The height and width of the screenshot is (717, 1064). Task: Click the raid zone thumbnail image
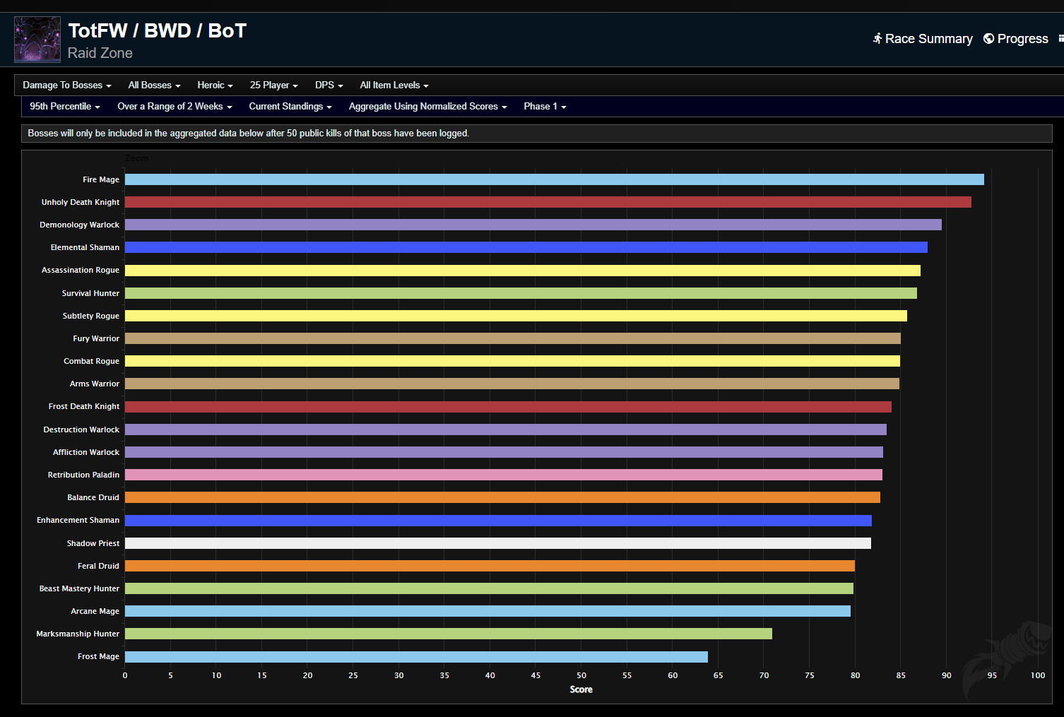click(37, 40)
